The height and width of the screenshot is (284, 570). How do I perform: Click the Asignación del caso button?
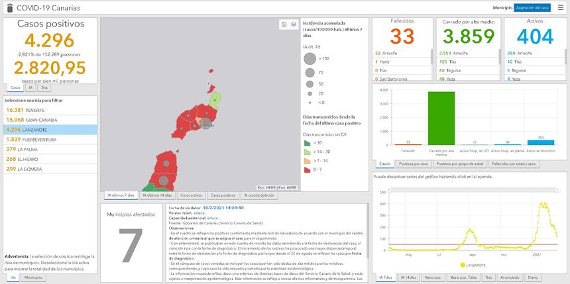(532, 7)
